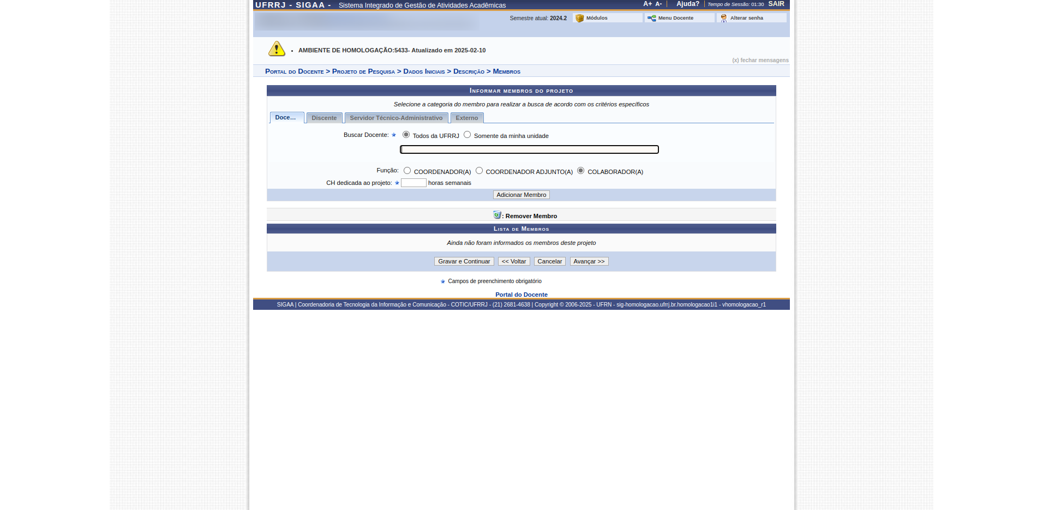Click the yellow warning triangle icon
The image size is (1043, 510).
pos(277,49)
